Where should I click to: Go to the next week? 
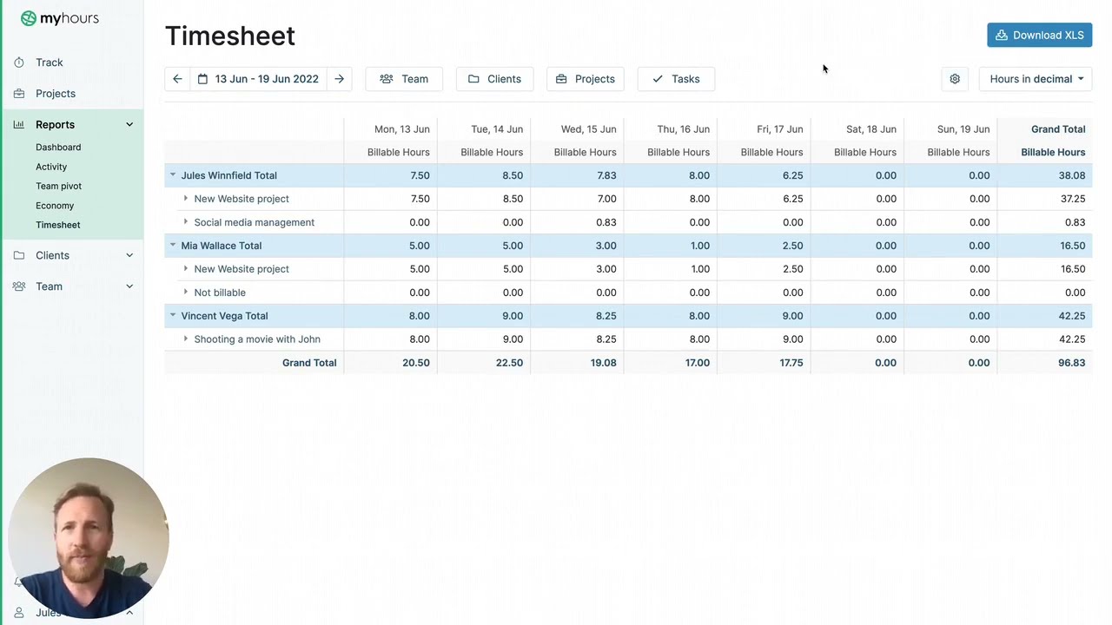pyautogui.click(x=340, y=79)
